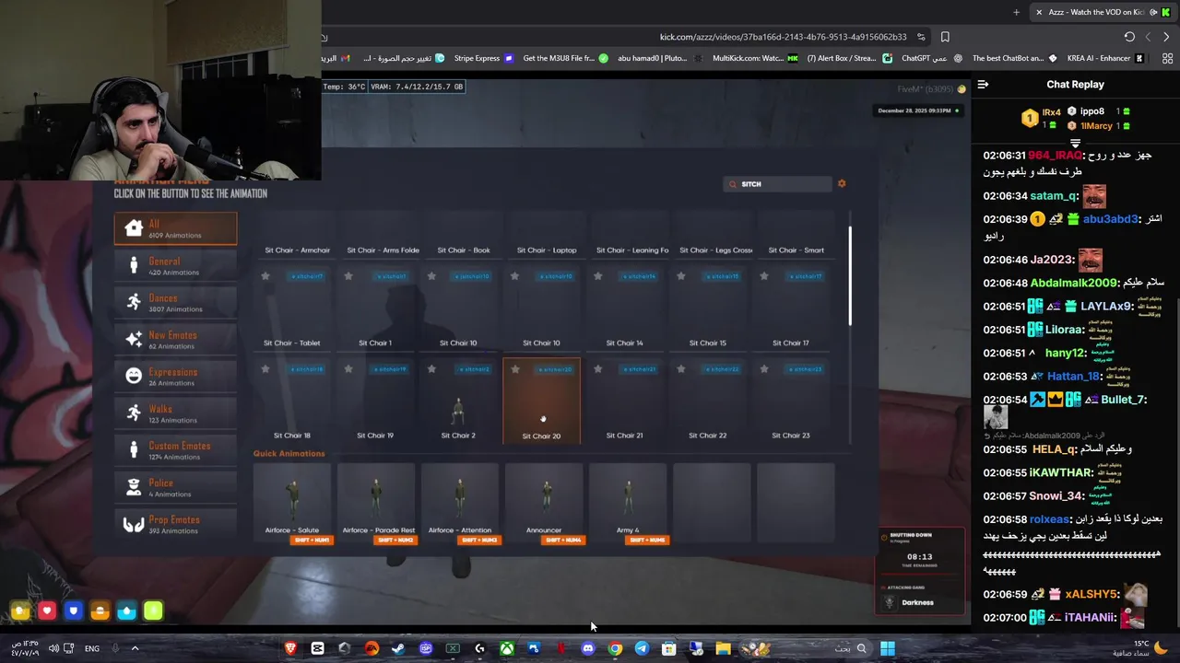The width and height of the screenshot is (1180, 663).
Task: Open the Brave browser from the taskbar
Action: click(290, 648)
